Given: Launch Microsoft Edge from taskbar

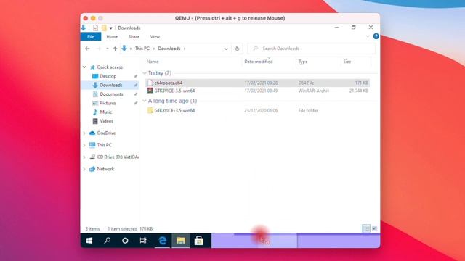Looking at the screenshot, I should point(162,241).
